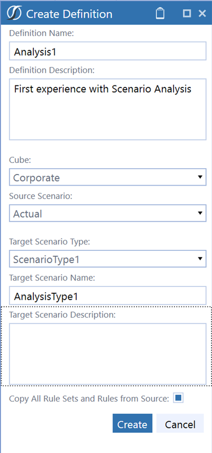The height and width of the screenshot is (453, 212).
Task: Select the Corporate cube combo box
Action: coord(108,177)
